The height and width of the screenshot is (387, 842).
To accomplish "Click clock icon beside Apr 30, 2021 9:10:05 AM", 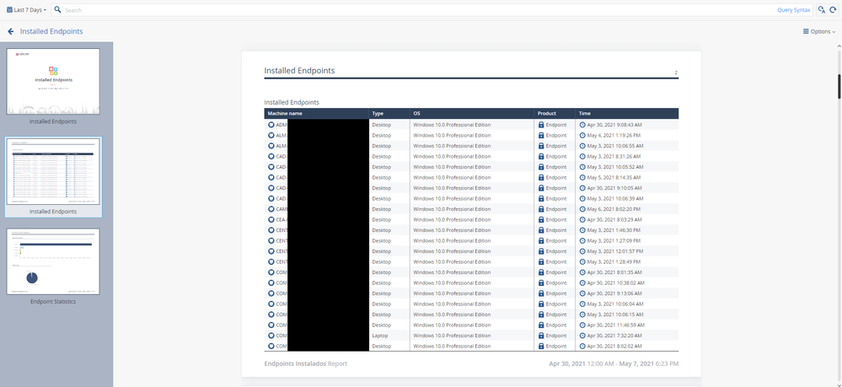I will point(582,188).
